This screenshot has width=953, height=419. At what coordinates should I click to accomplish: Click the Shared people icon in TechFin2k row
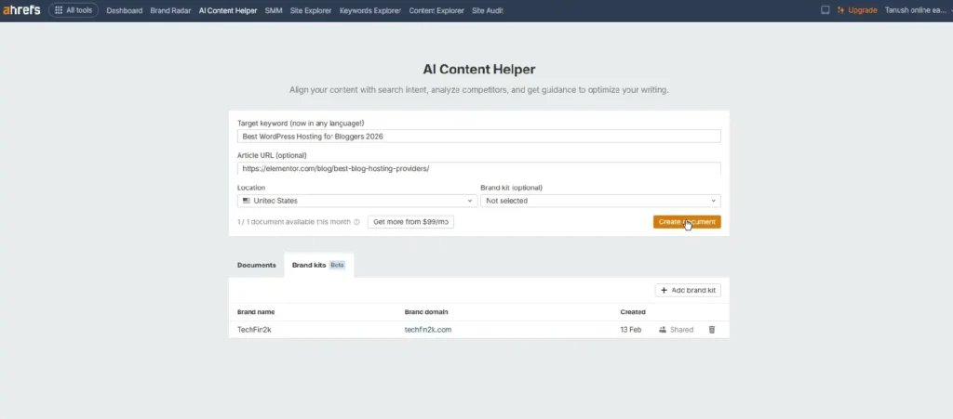pos(663,330)
